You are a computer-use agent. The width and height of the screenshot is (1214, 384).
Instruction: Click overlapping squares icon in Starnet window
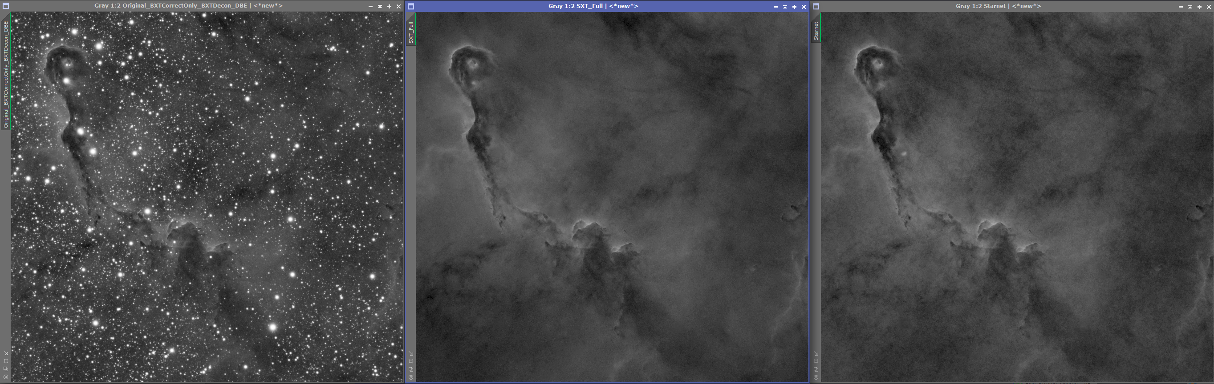tap(816, 369)
